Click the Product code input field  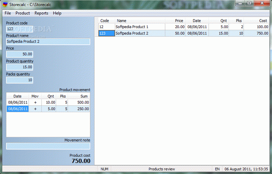click(x=19, y=29)
